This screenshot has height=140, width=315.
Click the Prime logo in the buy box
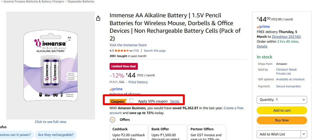(x=263, y=27)
